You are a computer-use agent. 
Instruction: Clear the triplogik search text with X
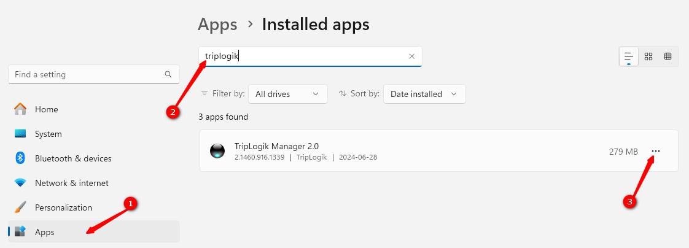411,56
